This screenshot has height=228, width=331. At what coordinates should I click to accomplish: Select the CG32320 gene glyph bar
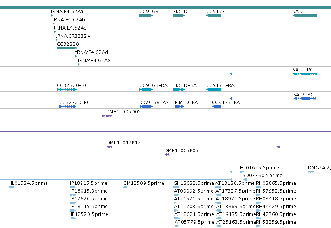point(67,48)
